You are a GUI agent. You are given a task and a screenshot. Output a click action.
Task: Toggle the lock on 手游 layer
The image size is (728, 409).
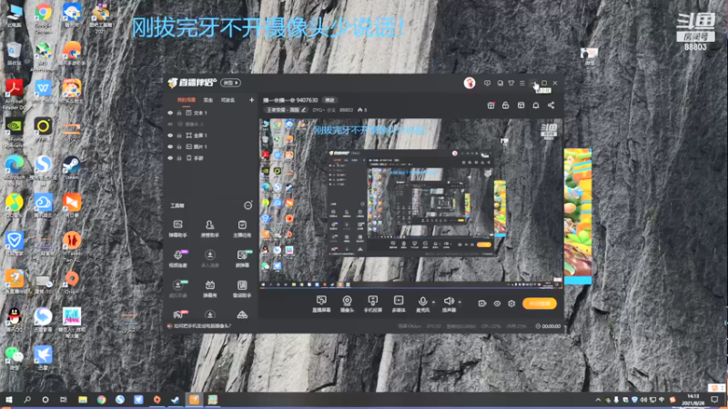[179, 158]
